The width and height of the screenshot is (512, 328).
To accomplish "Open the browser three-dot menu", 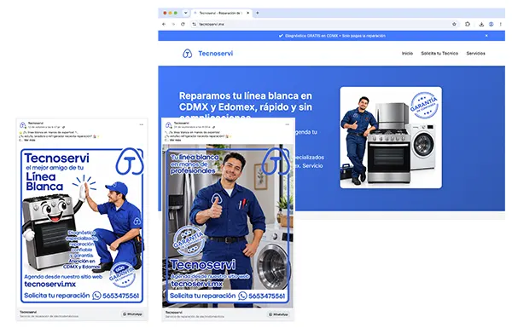I will pos(501,24).
